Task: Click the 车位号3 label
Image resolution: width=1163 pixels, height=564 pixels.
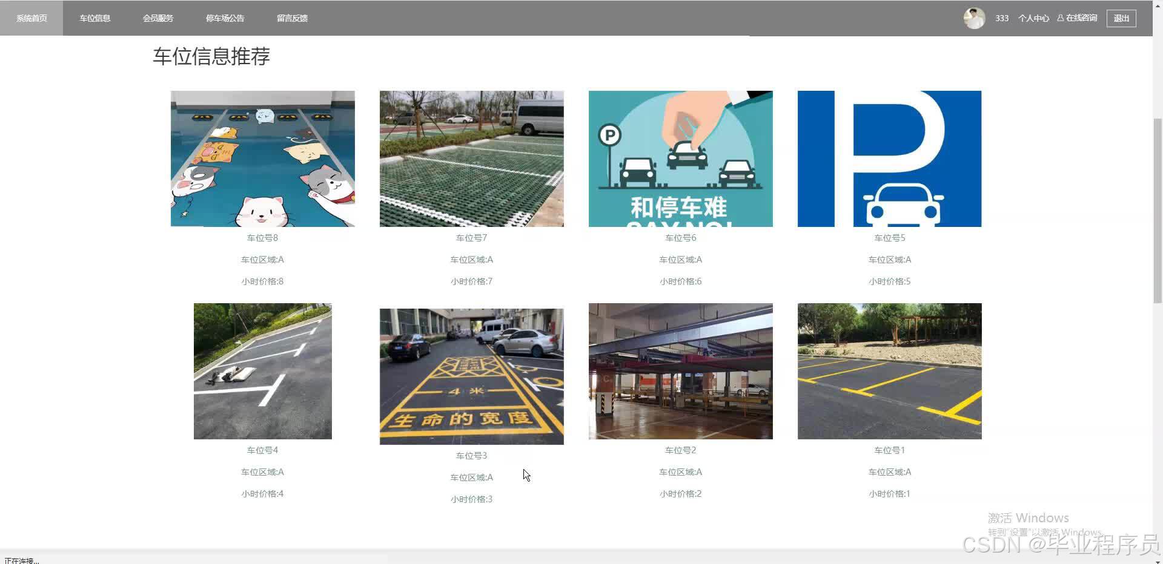Action: (471, 456)
